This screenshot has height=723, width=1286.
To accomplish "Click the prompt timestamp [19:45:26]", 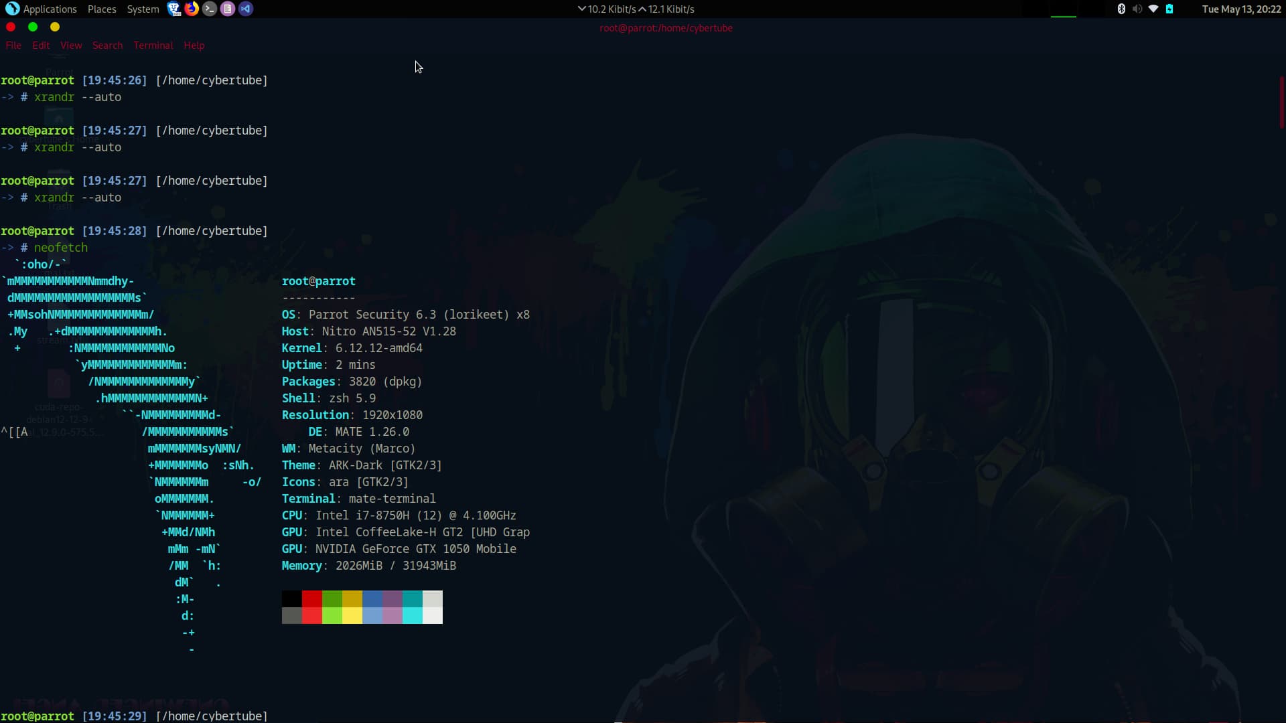I will pos(114,80).
